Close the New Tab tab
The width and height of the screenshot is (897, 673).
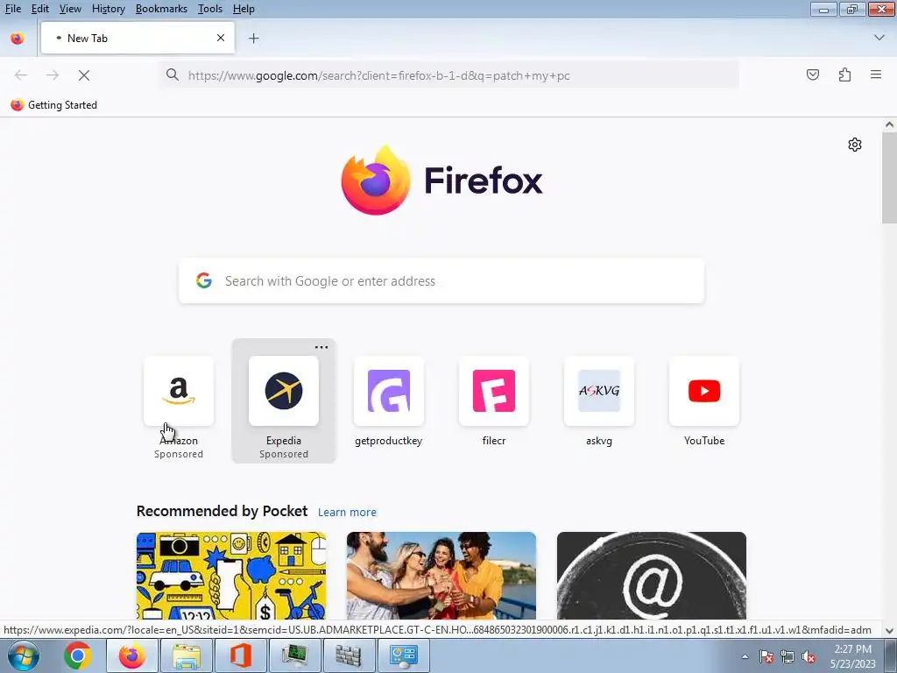(x=220, y=38)
